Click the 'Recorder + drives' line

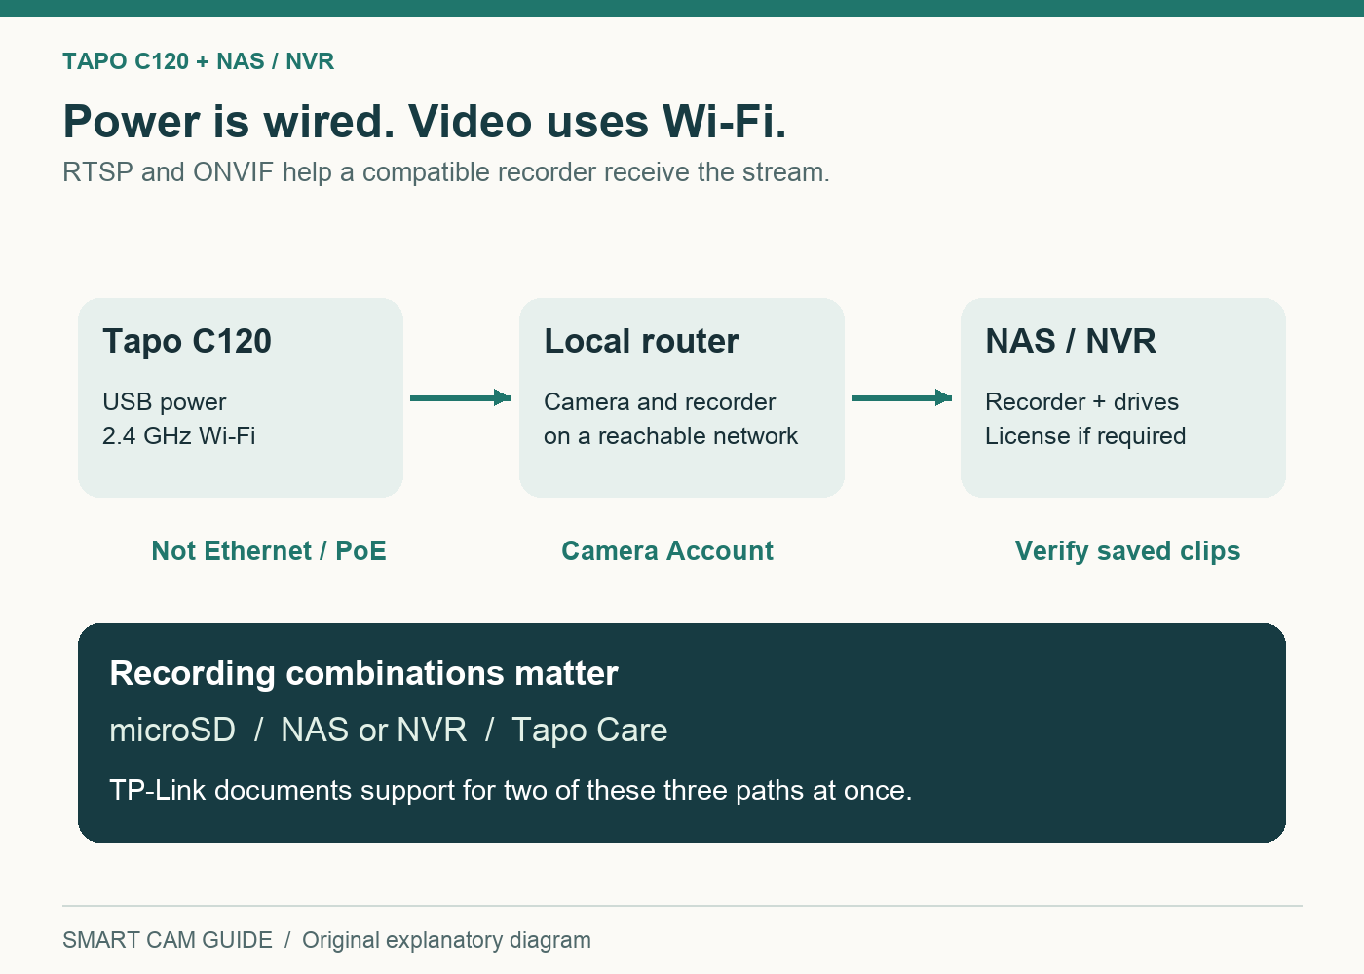pos(1082,402)
